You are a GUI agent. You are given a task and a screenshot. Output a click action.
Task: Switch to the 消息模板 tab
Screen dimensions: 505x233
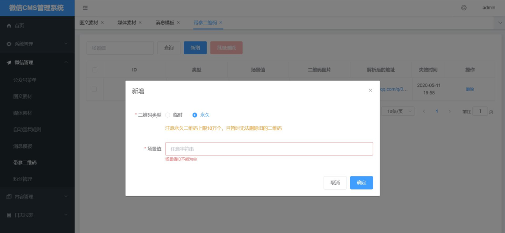[x=165, y=22]
